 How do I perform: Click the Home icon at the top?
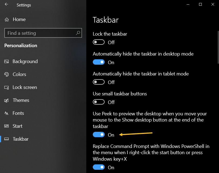click(6, 19)
